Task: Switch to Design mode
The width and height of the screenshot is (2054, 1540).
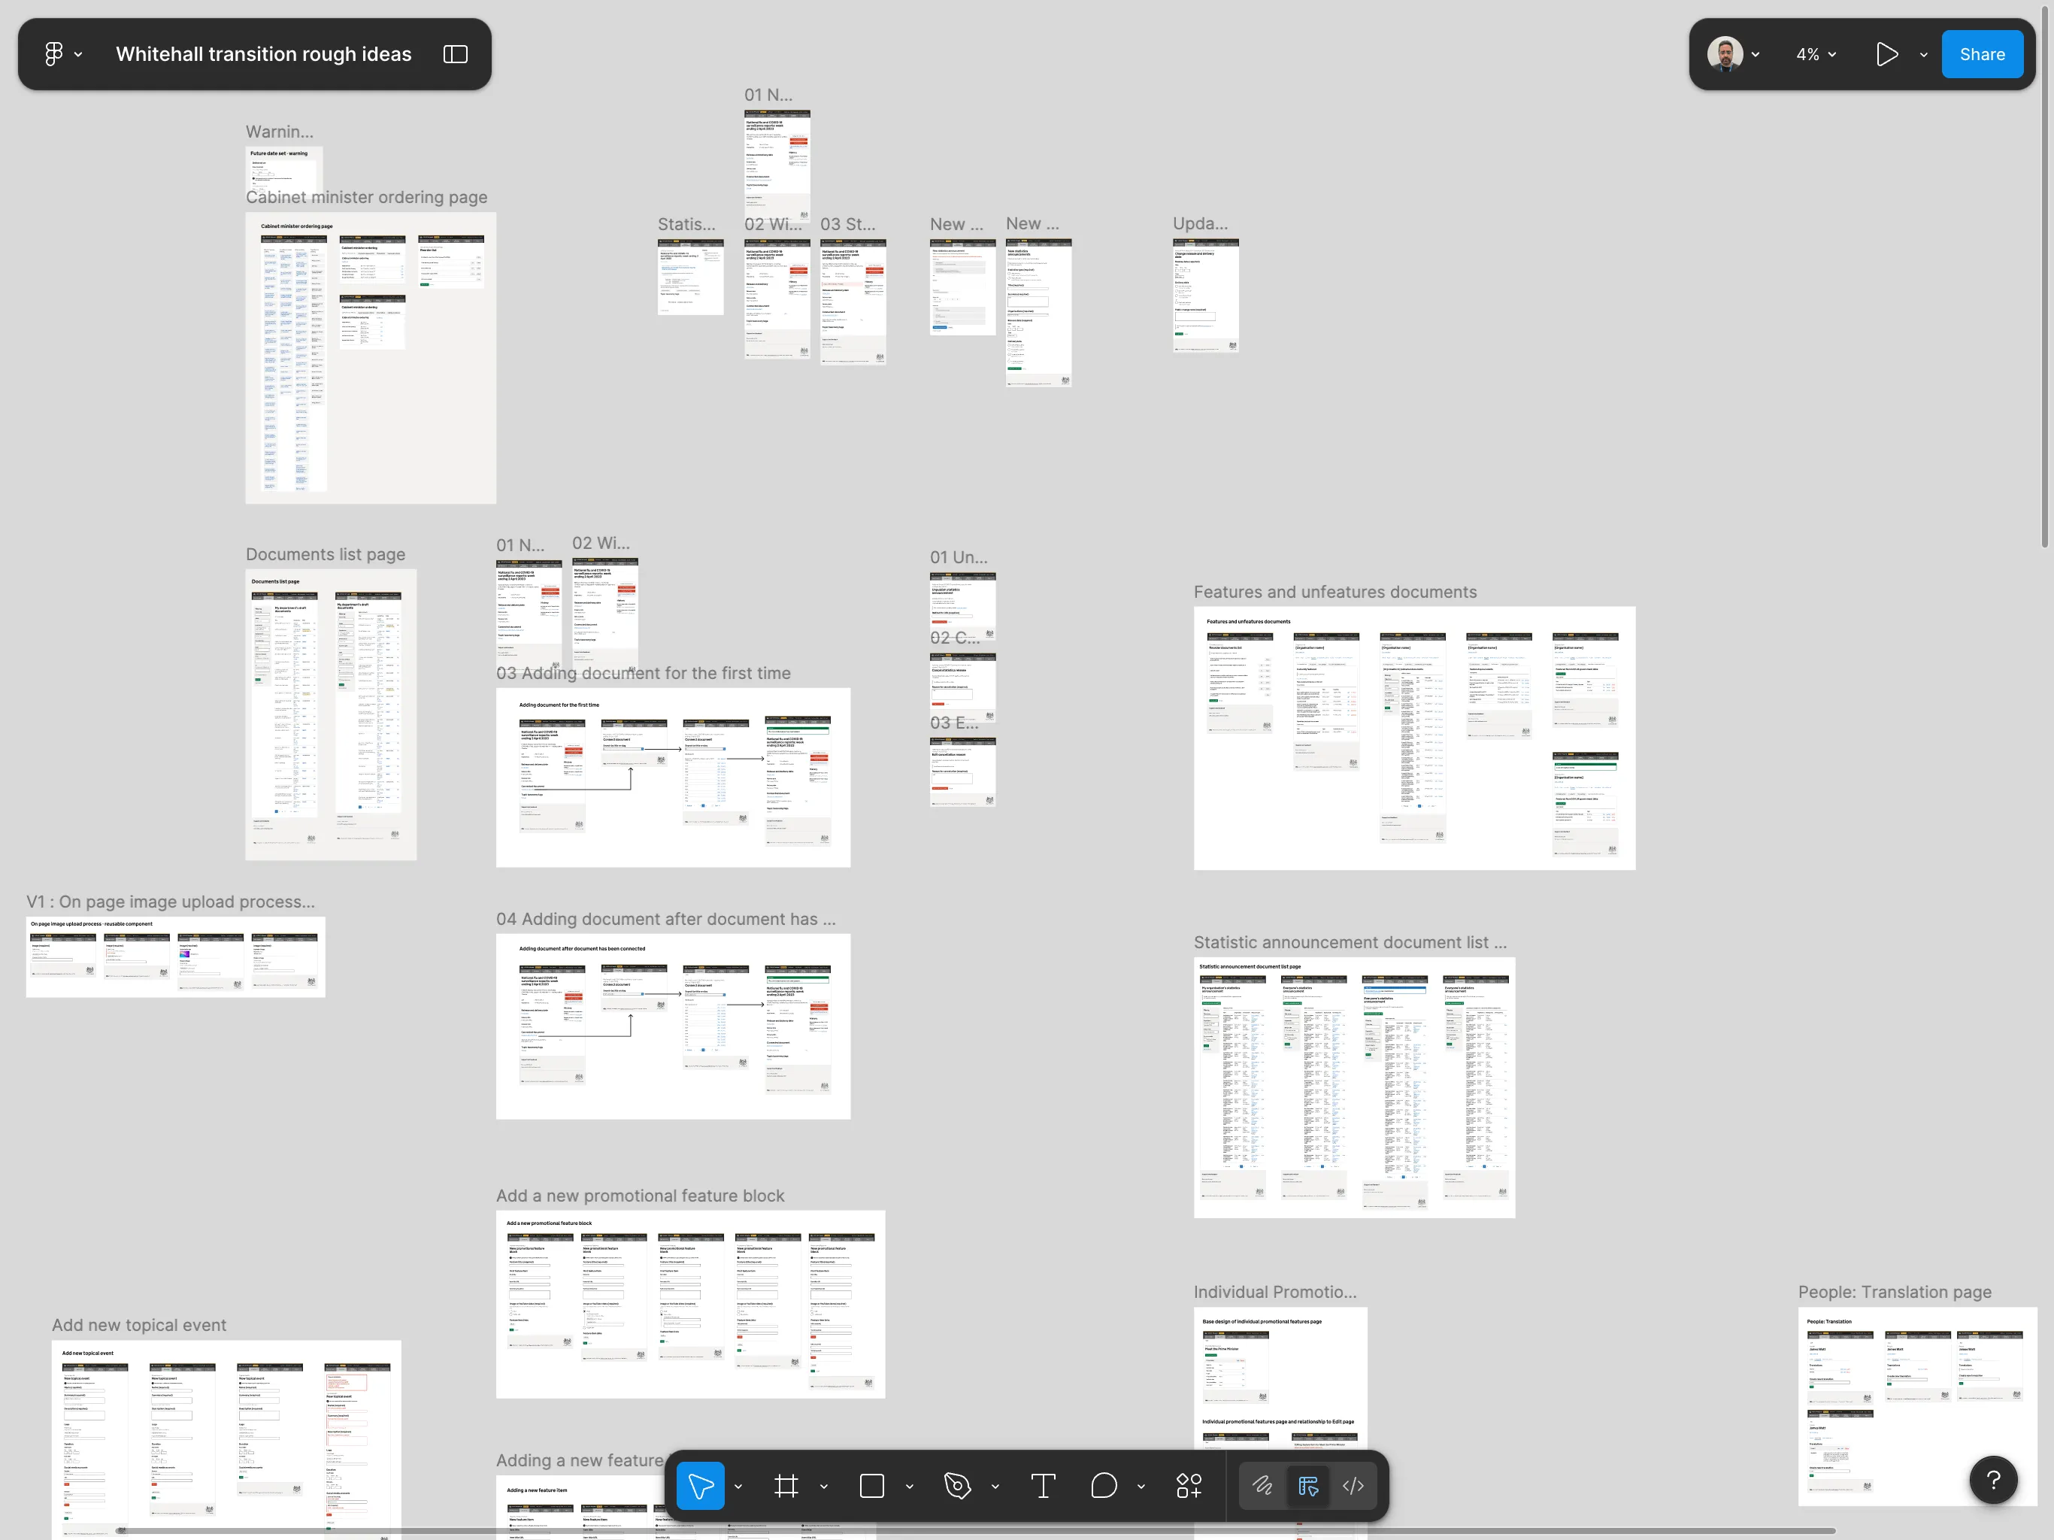Action: (1307, 1485)
